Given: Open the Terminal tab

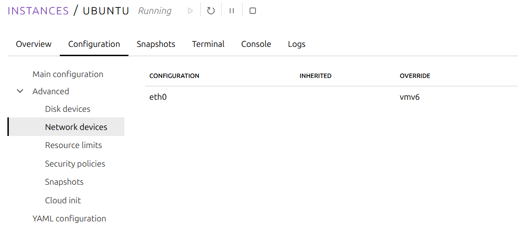Looking at the screenshot, I should point(208,44).
